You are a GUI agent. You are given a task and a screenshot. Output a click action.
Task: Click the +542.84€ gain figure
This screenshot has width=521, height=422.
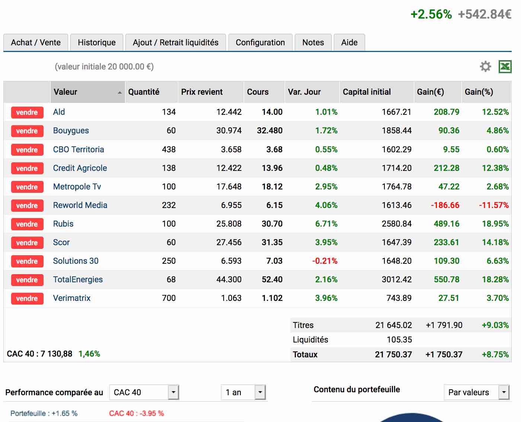tap(485, 14)
